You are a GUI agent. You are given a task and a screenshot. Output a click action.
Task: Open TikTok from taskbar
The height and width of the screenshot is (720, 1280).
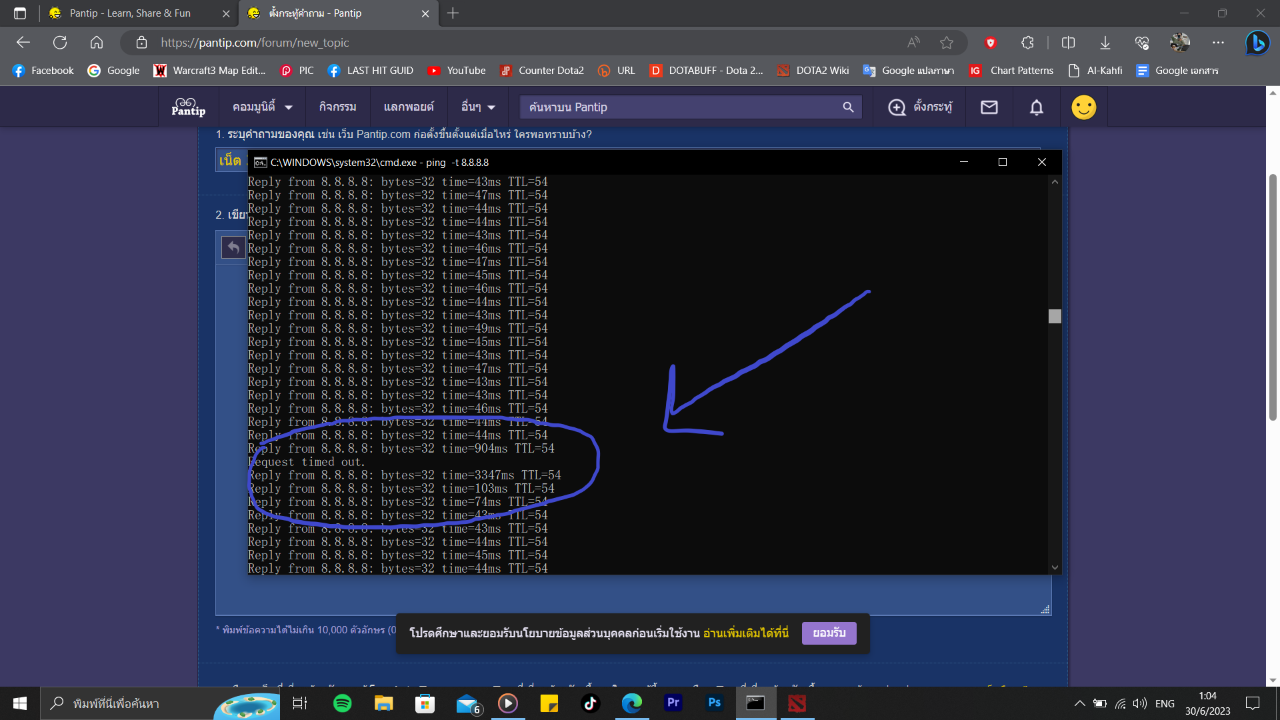point(591,703)
